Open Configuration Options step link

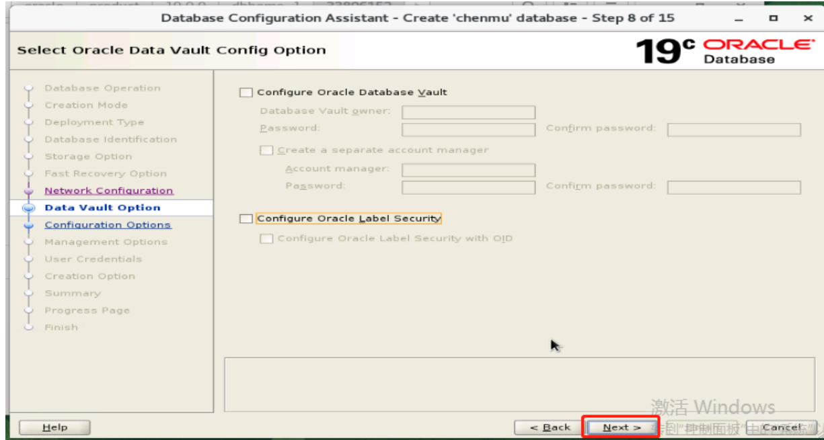click(x=108, y=225)
